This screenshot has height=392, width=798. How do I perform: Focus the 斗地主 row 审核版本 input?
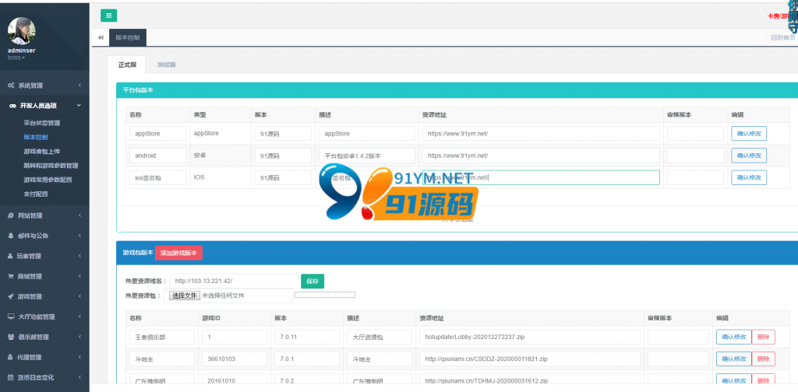click(678, 359)
